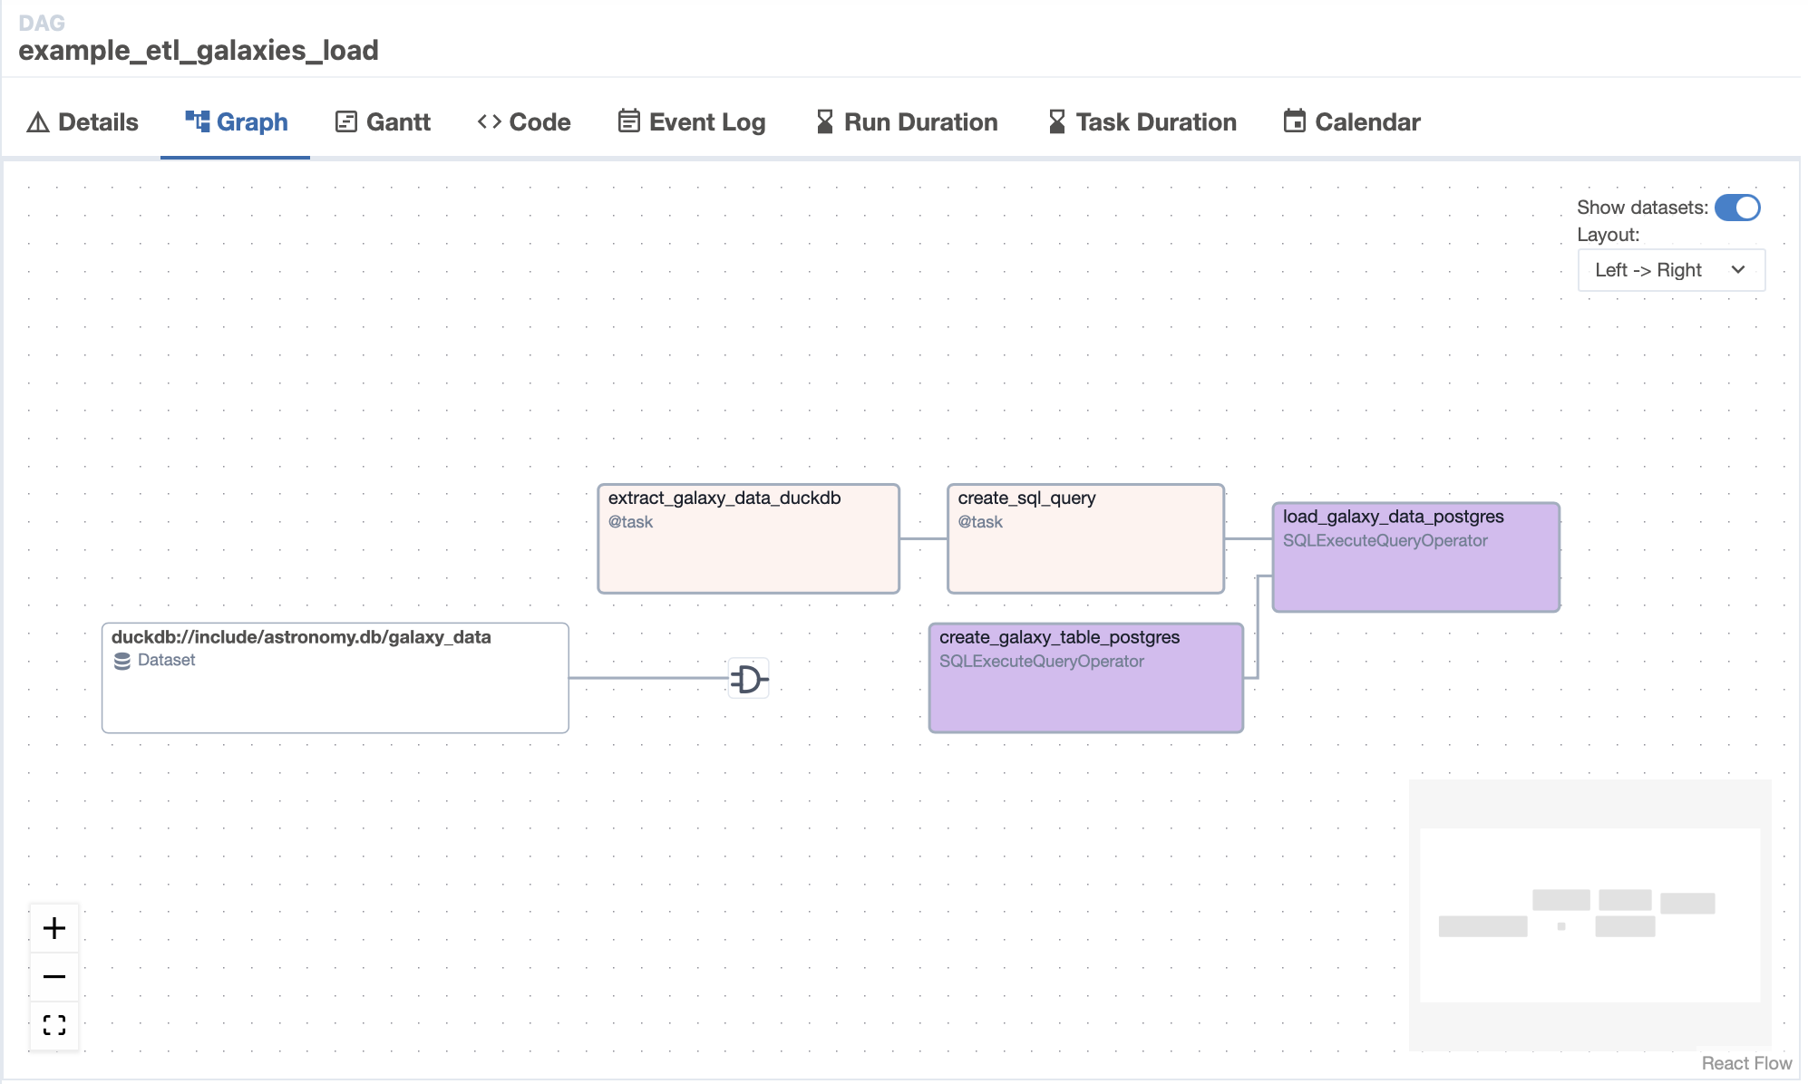Select the load_galaxy_data_postgres node
This screenshot has height=1084, width=1808.
(x=1415, y=556)
